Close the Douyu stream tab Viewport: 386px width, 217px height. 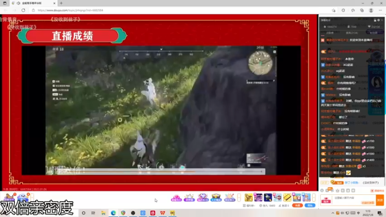[55, 3]
